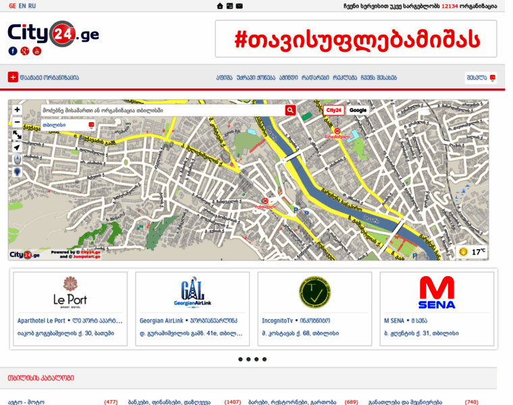
Task: Open the თბილისი city dropdown
Action: pyautogui.click(x=68, y=125)
